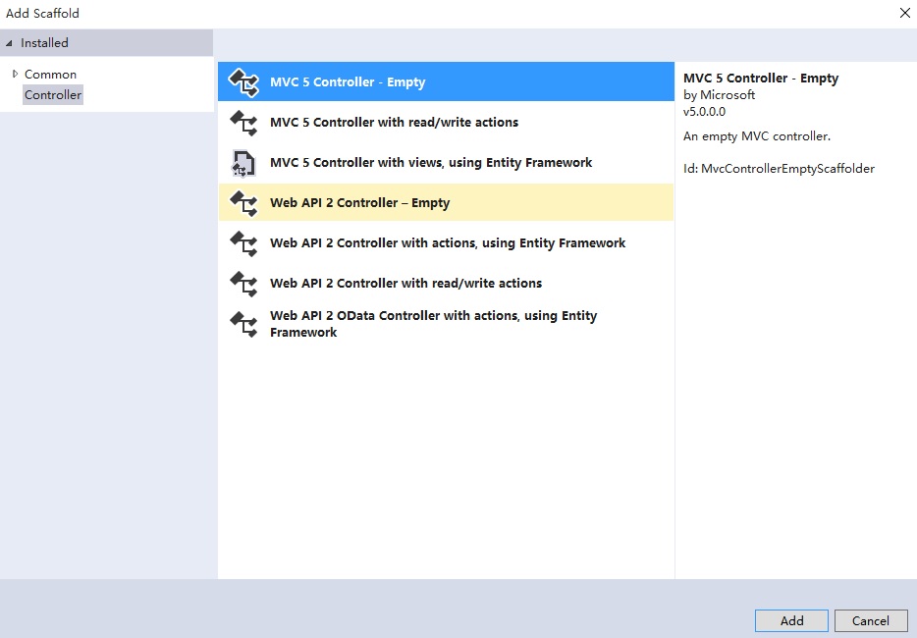Click the Add button

[791, 620]
